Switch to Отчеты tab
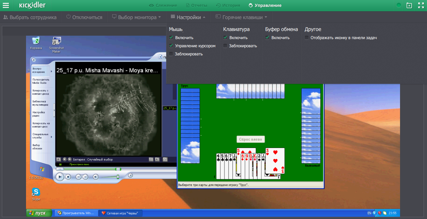The width and height of the screenshot is (427, 219). (x=197, y=5)
